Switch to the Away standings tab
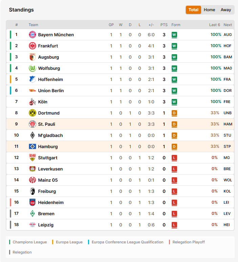Image resolution: width=238 pixels, height=262 pixels. click(226, 10)
